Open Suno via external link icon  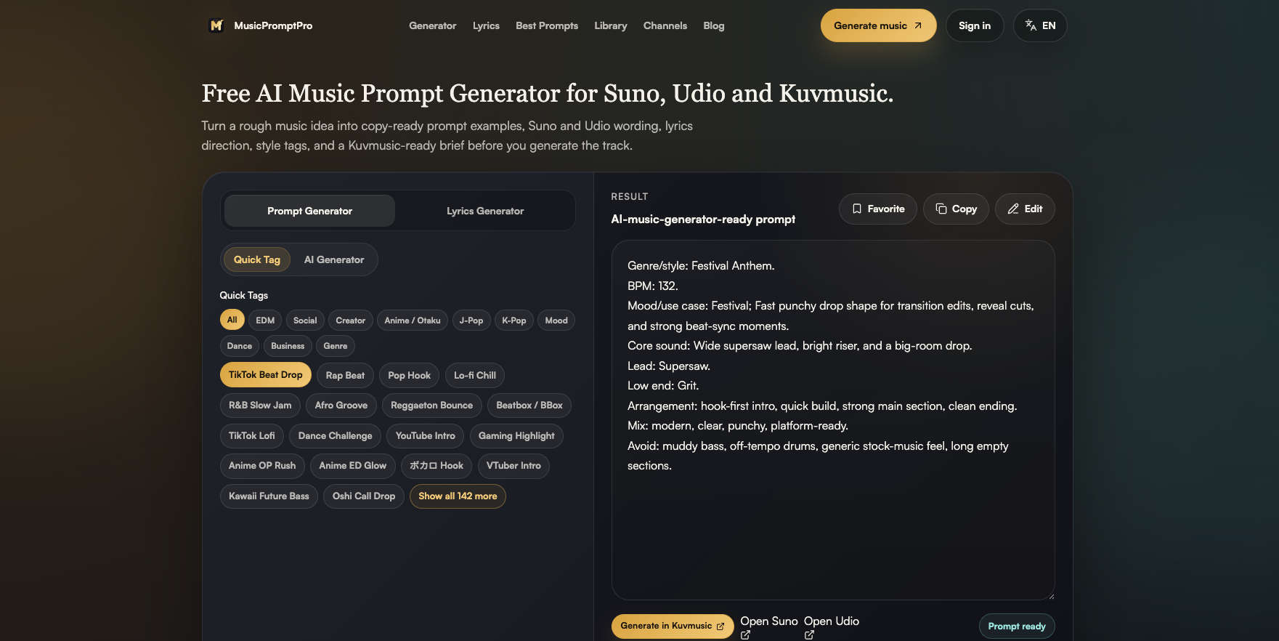745,635
